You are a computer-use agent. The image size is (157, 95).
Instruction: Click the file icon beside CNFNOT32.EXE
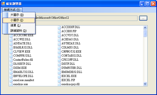coord(59,52)
